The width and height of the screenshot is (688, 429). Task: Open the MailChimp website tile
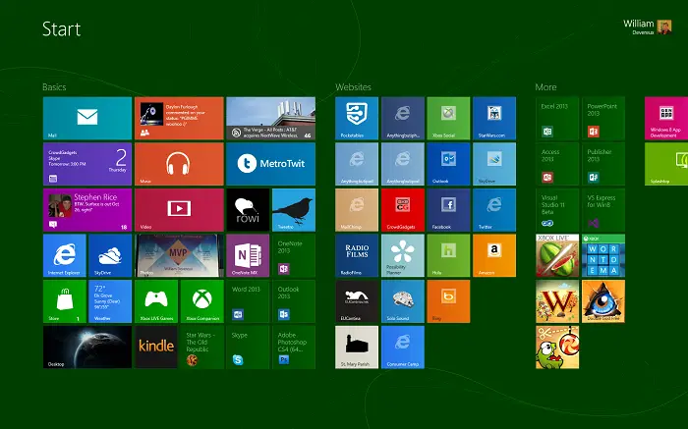tap(357, 210)
